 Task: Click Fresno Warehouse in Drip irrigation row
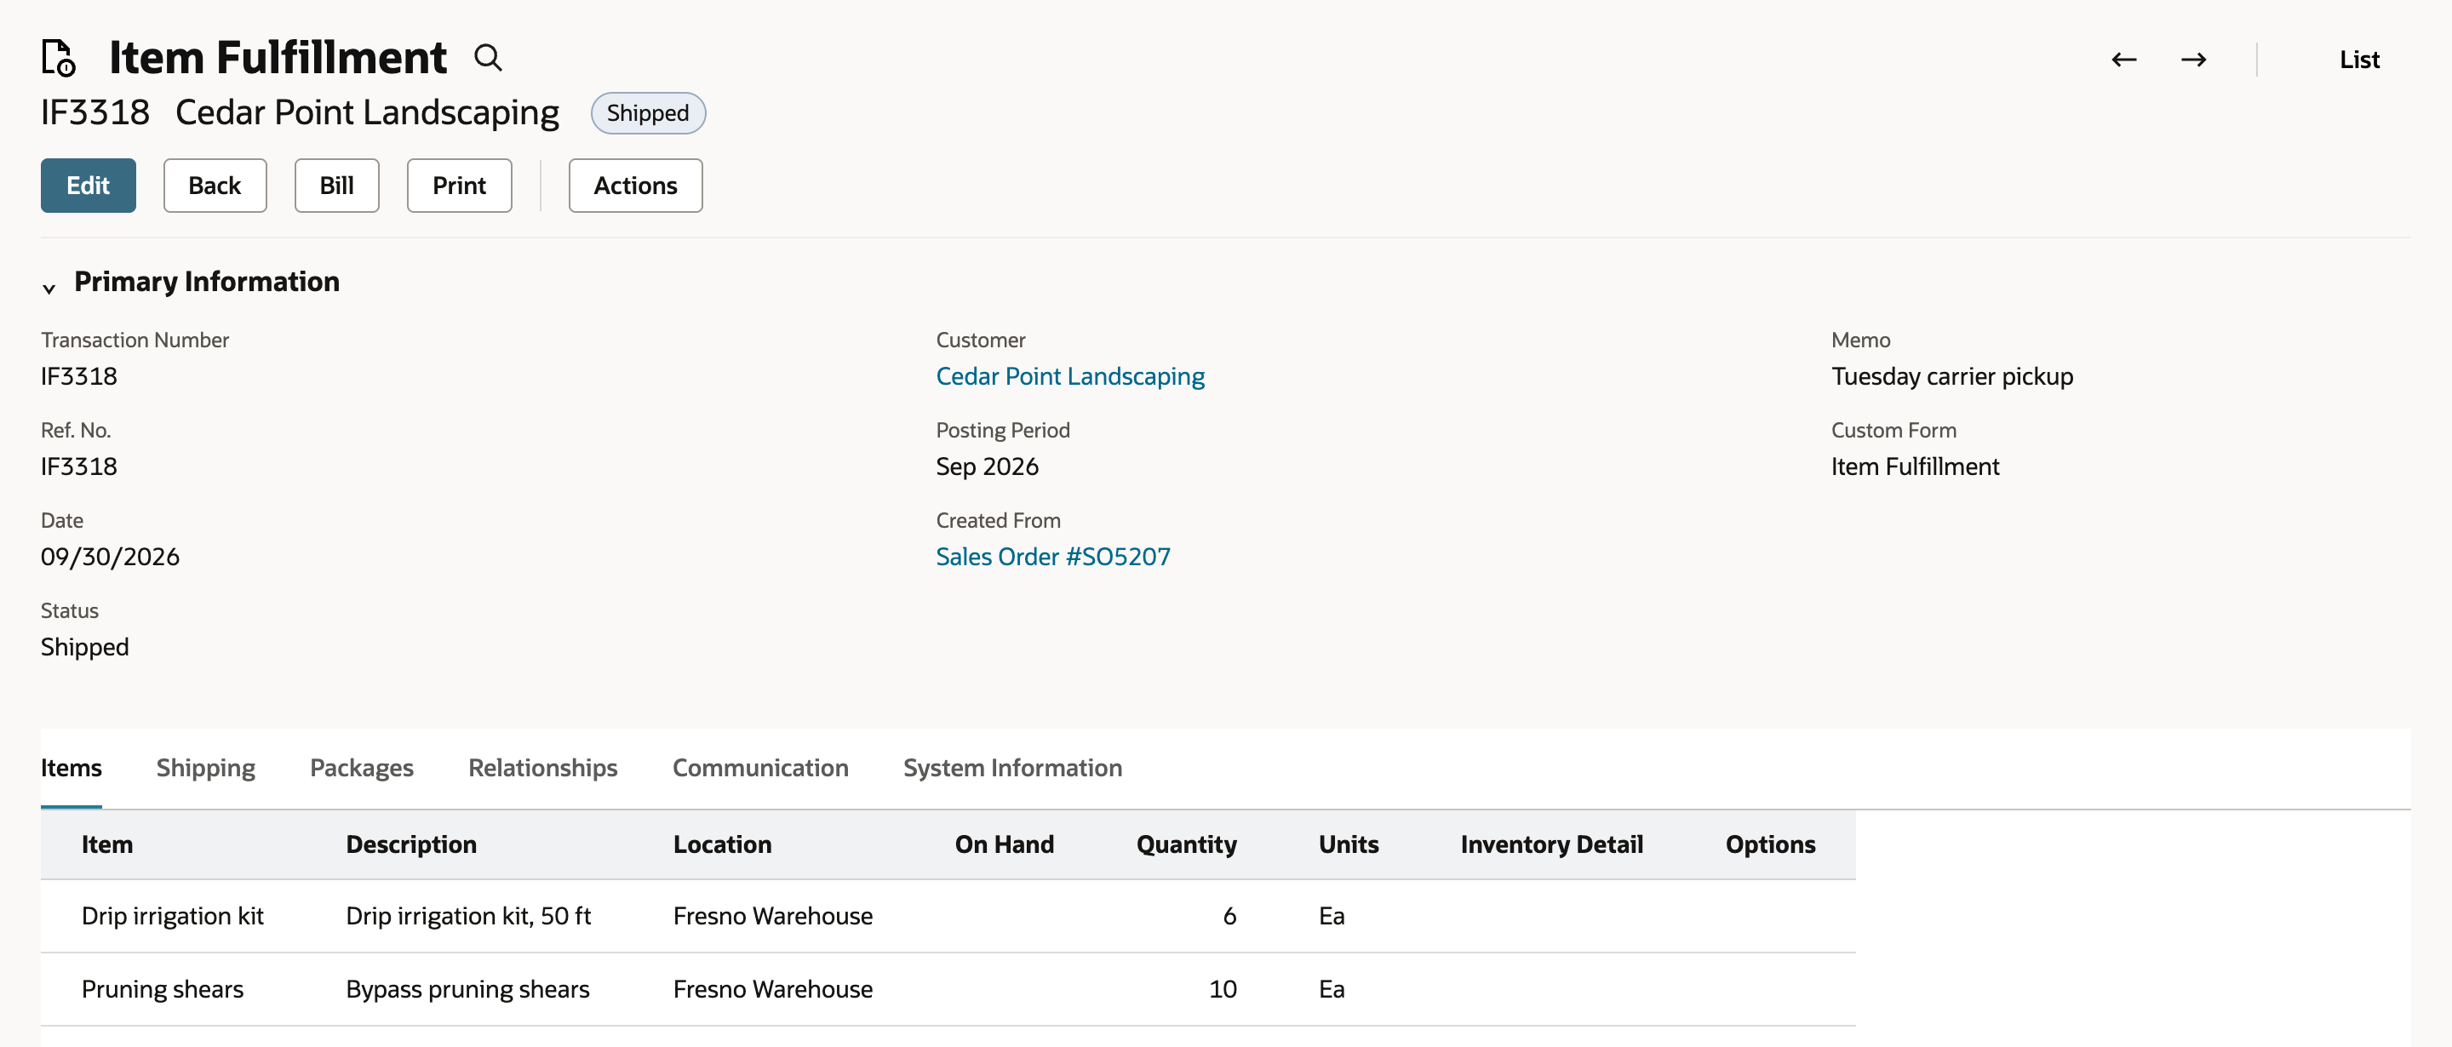tap(773, 916)
